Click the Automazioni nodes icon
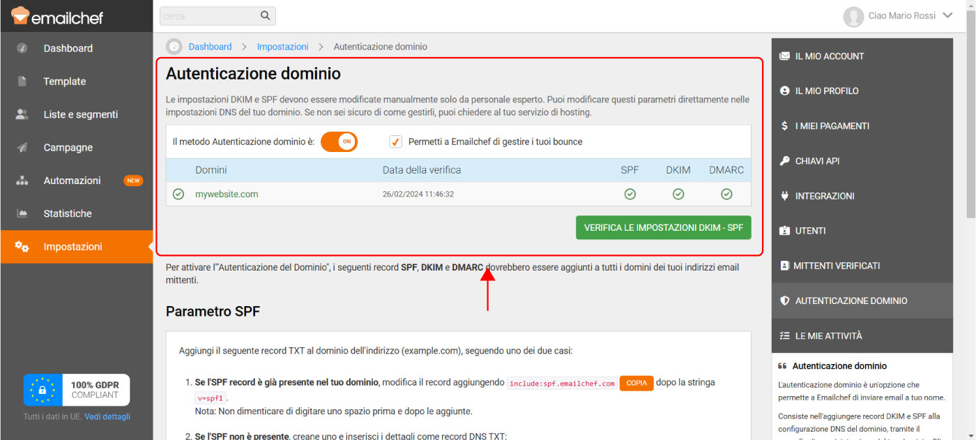The image size is (976, 440). pos(22,181)
